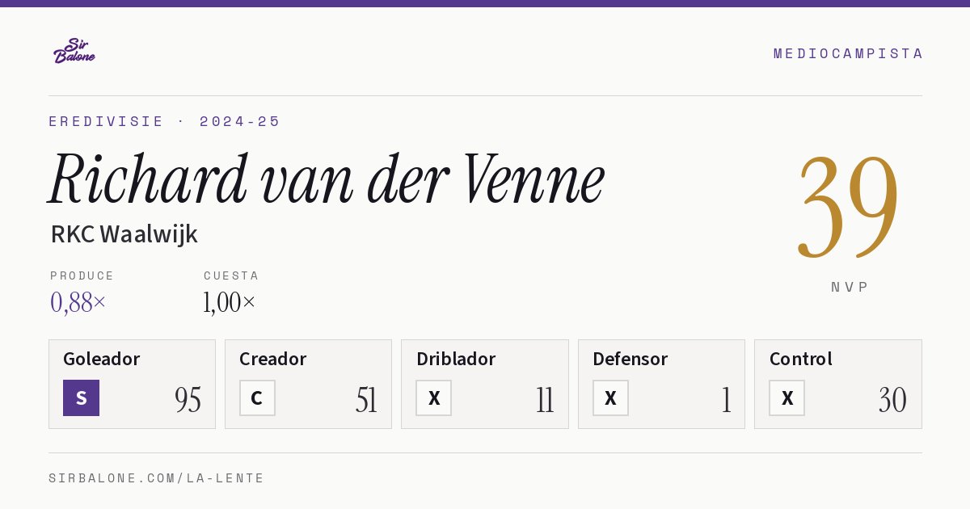Screen dimensions: 970x509
Task: Click the Mediocampista position label
Action: pos(848,53)
